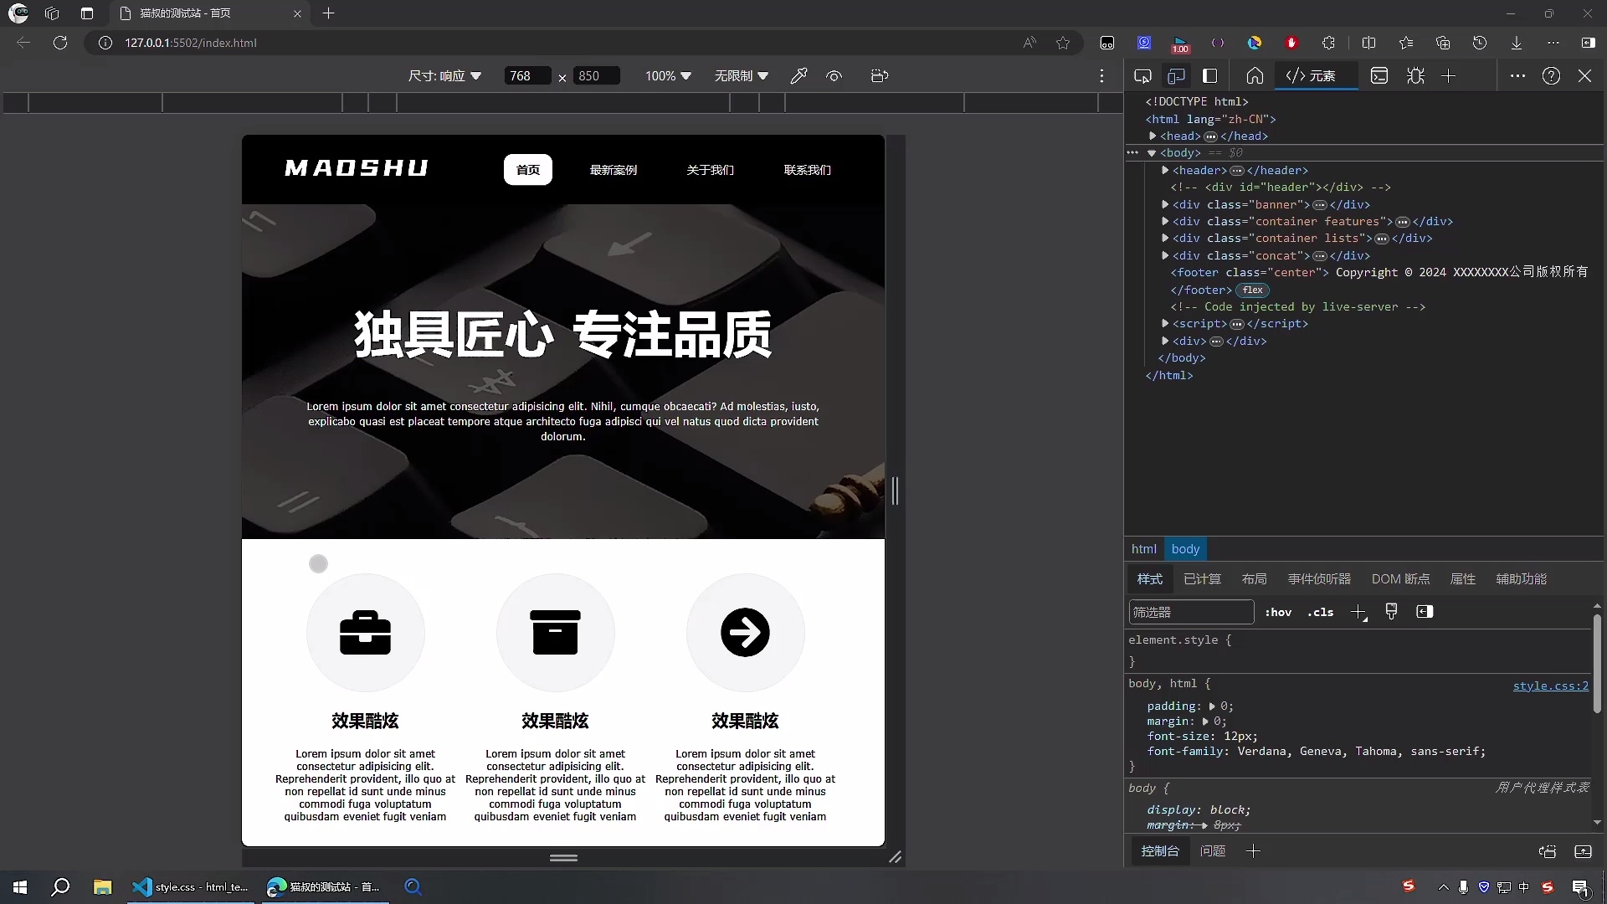Click the new style rule plus icon
Viewport: 1607px width, 904px height.
coord(1359,612)
